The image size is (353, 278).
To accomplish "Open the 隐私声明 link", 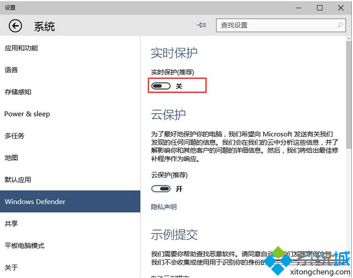I will pyautogui.click(x=164, y=207).
